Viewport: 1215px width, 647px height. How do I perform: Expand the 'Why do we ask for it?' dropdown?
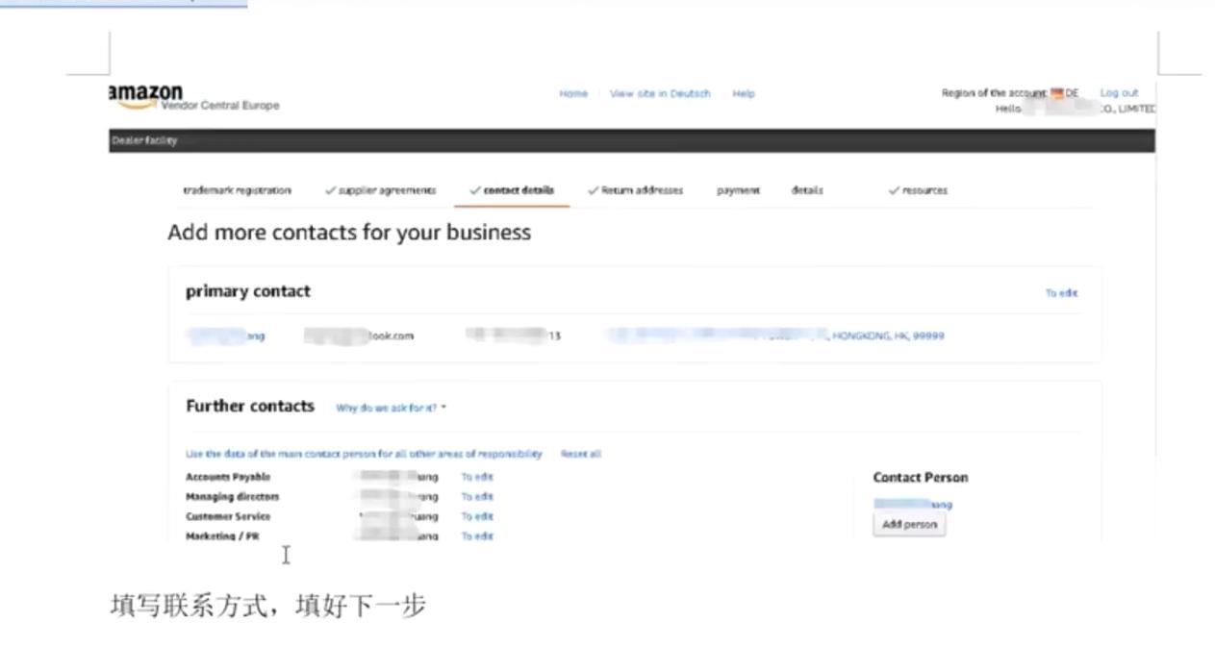pyautogui.click(x=389, y=407)
